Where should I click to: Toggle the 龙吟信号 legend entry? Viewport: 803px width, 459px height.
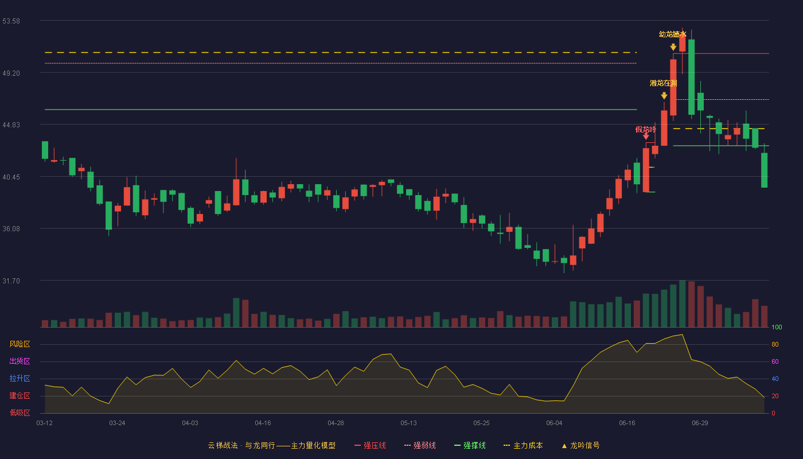[580, 445]
